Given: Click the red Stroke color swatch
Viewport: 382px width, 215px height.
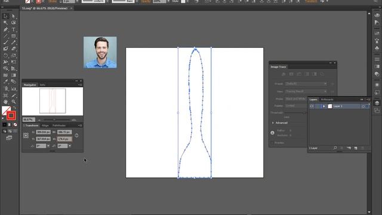Looking at the screenshot, I should 11,115.
